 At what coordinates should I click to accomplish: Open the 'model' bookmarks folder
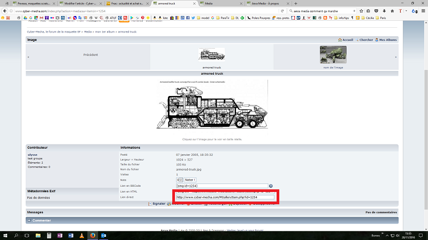tap(203, 18)
